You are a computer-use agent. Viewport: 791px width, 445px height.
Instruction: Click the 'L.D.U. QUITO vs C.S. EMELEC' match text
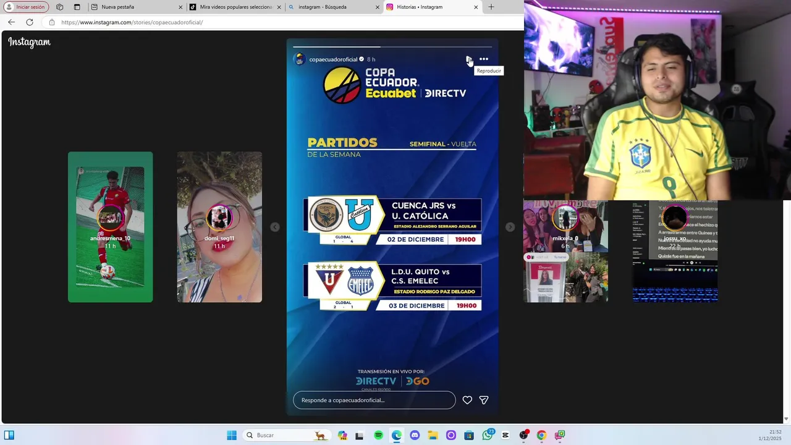tap(420, 276)
